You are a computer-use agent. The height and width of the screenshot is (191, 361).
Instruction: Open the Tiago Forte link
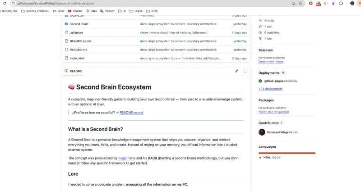pyautogui.click(x=127, y=158)
